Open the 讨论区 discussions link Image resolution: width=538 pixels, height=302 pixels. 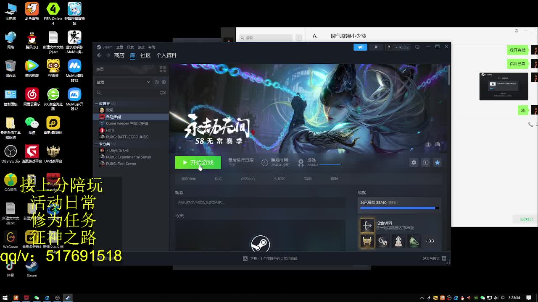(280, 179)
